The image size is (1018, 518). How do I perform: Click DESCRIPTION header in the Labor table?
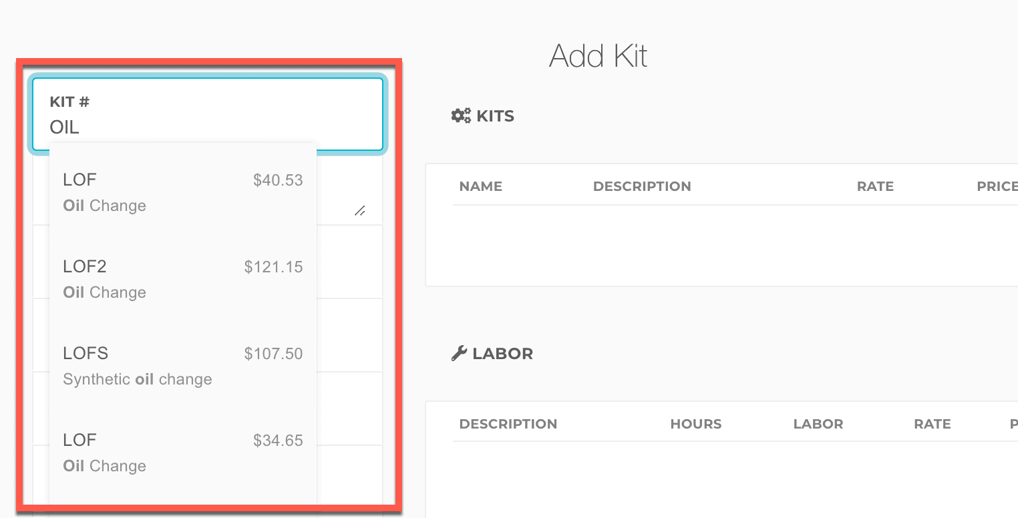coord(508,424)
